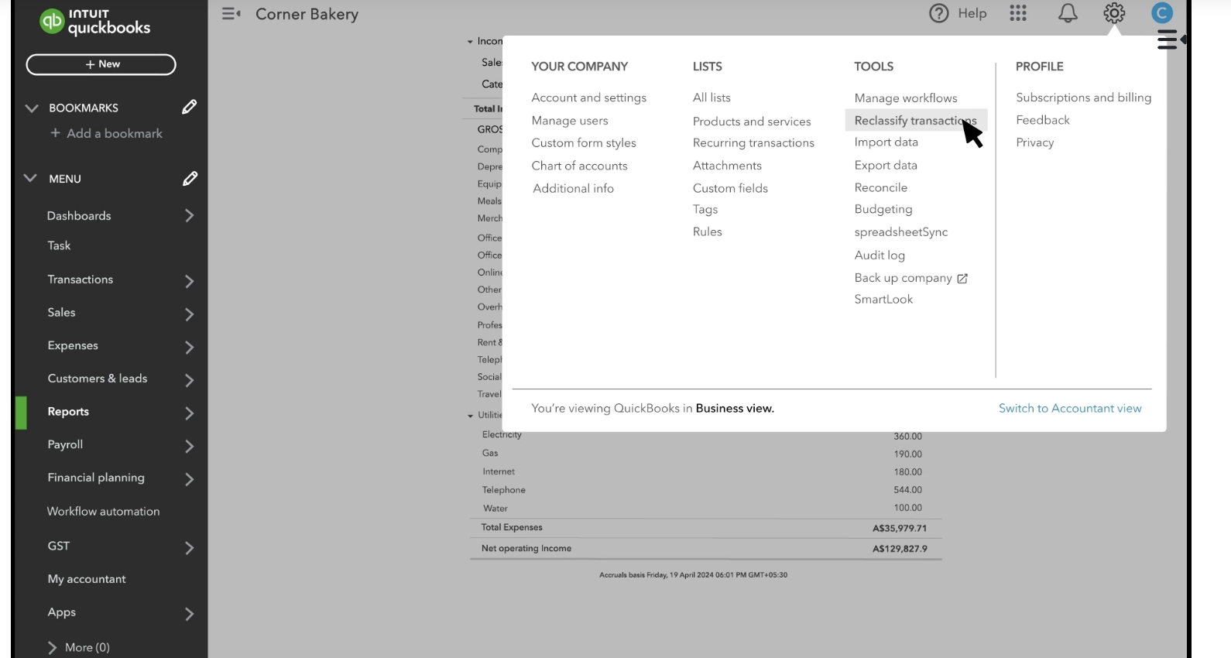This screenshot has width=1231, height=658.
Task: Open the Reconcile tool
Action: click(x=880, y=188)
